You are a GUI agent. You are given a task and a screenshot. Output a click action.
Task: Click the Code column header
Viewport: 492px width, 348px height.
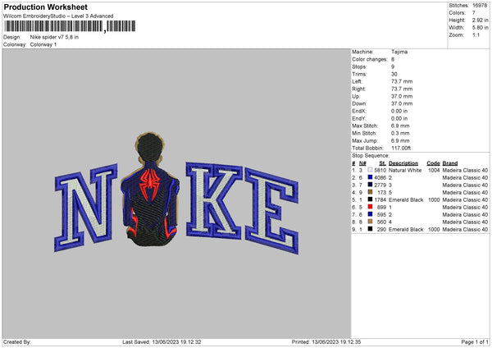tap(433, 163)
